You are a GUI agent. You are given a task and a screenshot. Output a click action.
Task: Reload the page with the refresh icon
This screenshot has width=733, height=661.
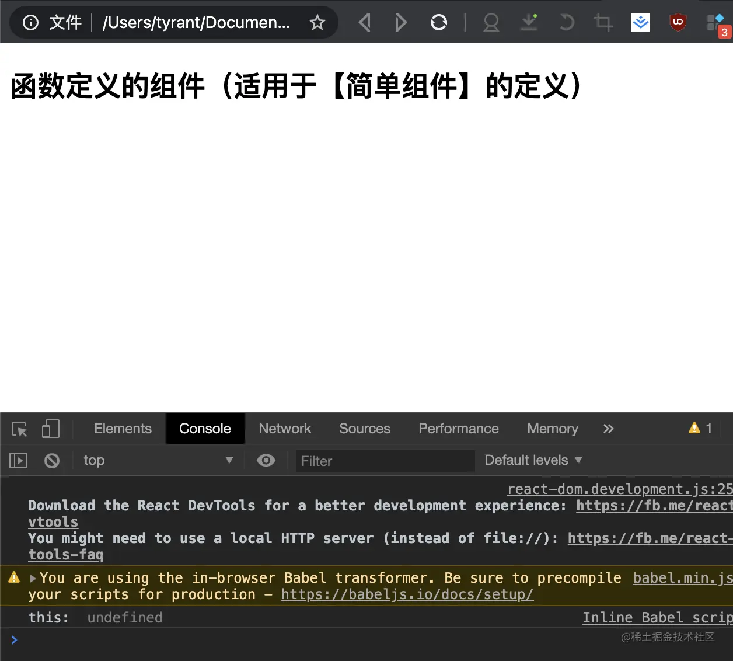(x=439, y=23)
